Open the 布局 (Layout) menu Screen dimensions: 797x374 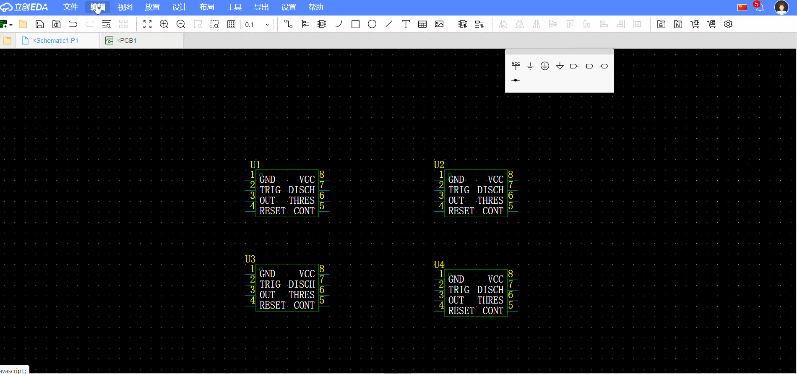207,7
